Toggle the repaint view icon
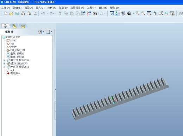The height and width of the screenshot is (136, 183). pyautogui.click(x=112, y=13)
